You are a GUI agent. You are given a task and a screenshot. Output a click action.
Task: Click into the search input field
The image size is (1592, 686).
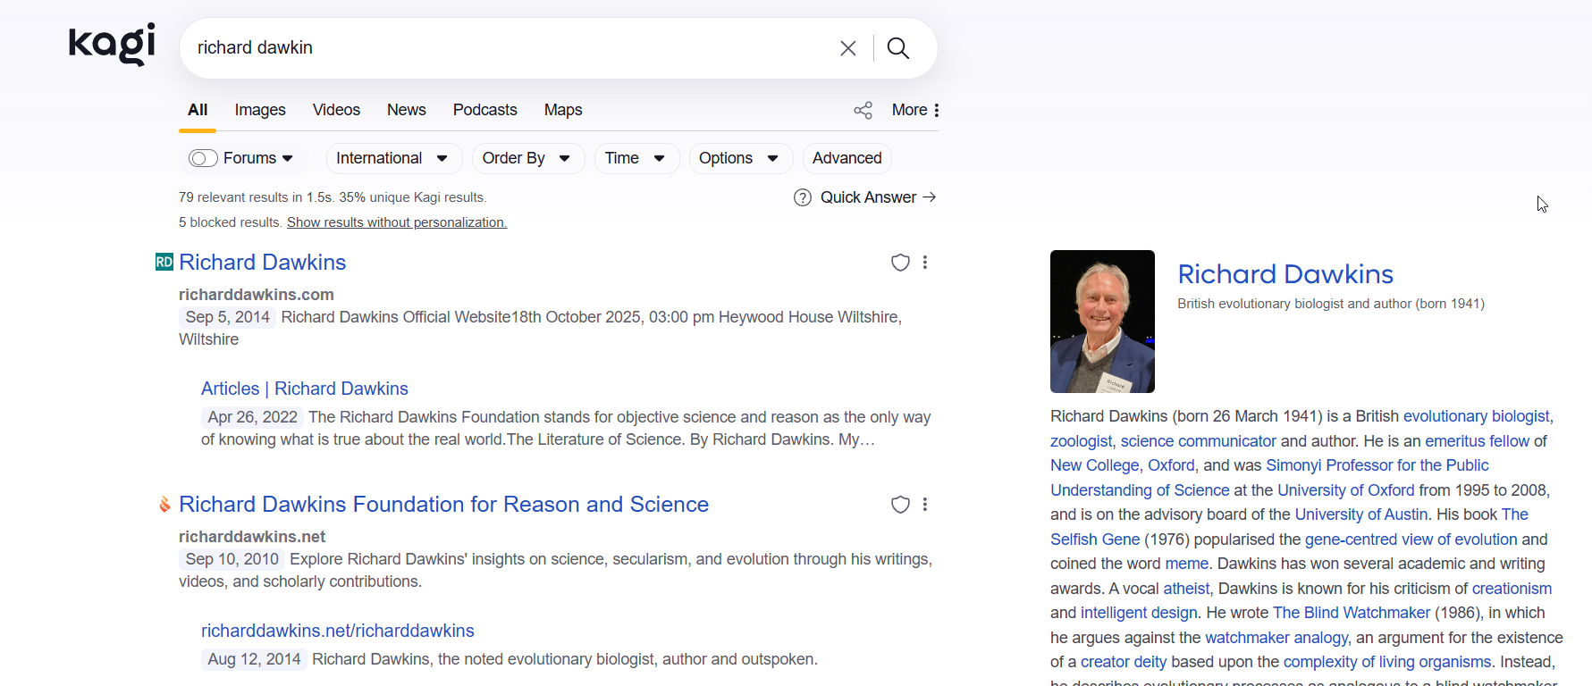point(501,48)
